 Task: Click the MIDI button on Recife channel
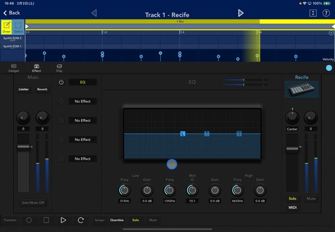tap(293, 208)
